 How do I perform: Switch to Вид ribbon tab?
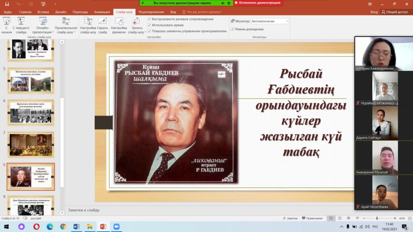click(x=173, y=12)
